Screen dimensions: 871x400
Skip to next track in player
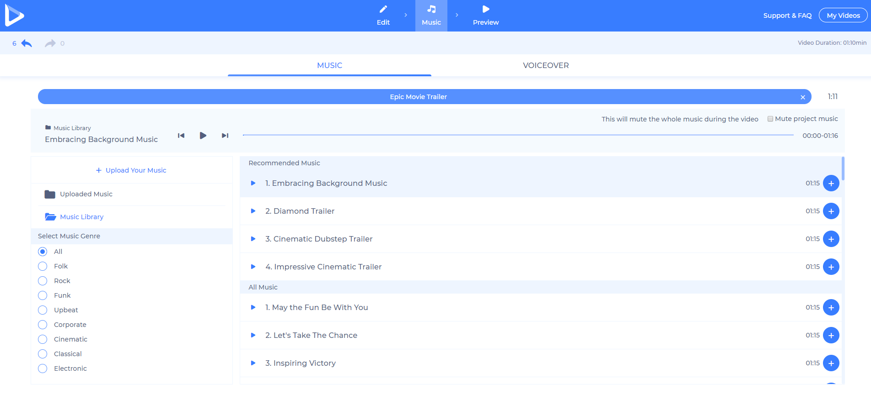[225, 136]
